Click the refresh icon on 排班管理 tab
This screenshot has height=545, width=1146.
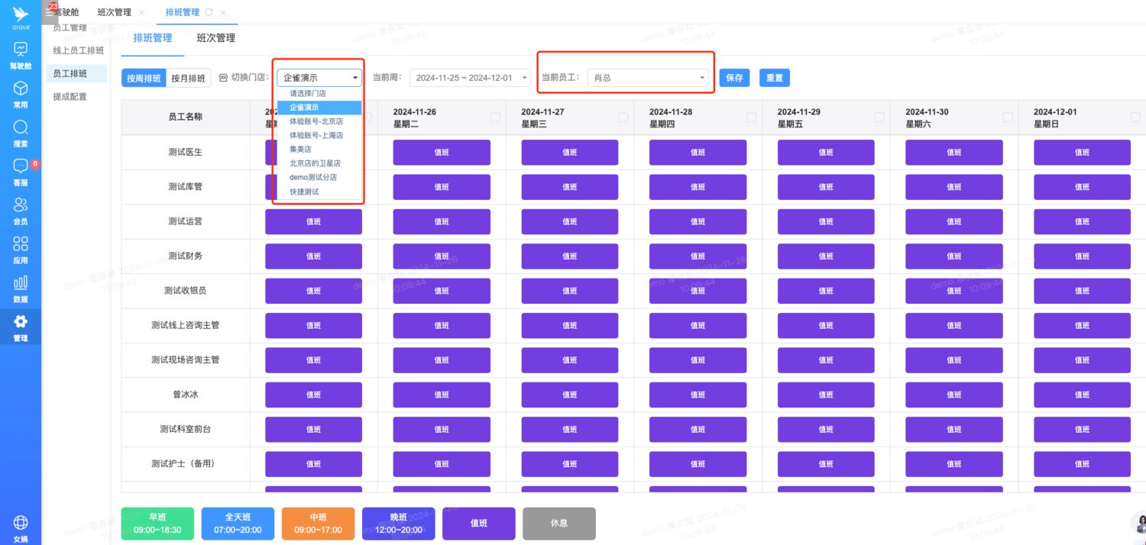tap(209, 13)
